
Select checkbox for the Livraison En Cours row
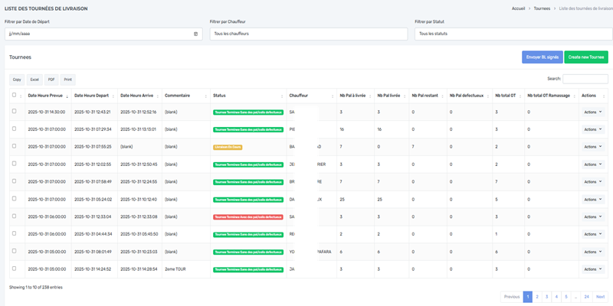(x=14, y=146)
